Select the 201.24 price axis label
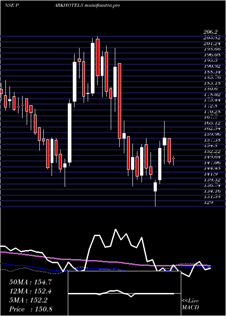226x316 pixels. (212, 43)
